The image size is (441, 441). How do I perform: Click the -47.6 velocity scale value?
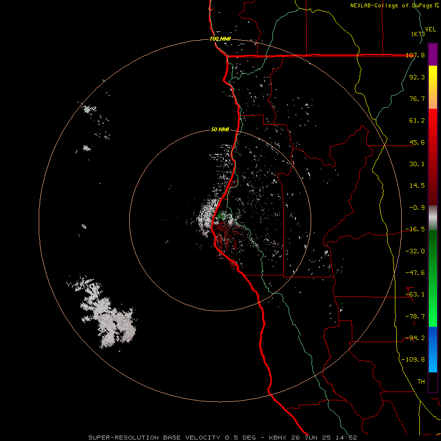[415, 273]
